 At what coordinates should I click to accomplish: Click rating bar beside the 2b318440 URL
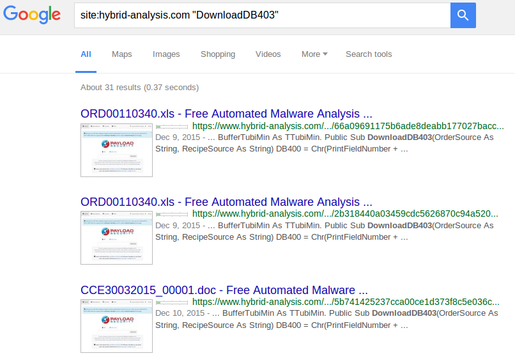click(172, 214)
